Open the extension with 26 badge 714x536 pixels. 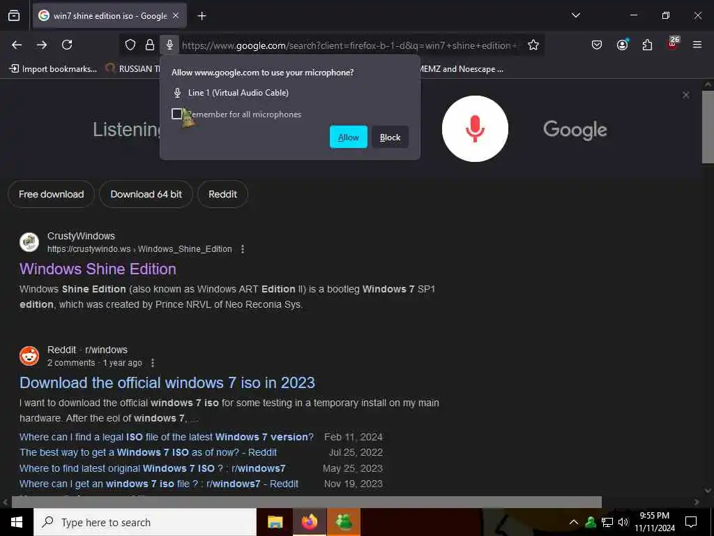pos(673,44)
